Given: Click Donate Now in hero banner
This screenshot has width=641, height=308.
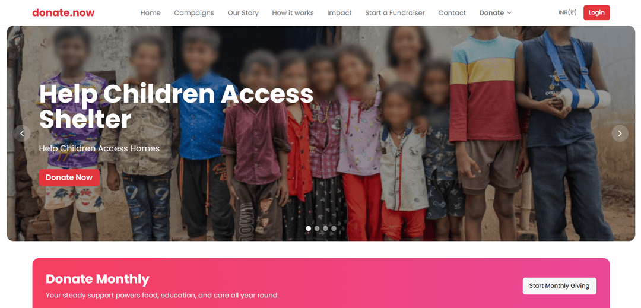Looking at the screenshot, I should click(69, 177).
